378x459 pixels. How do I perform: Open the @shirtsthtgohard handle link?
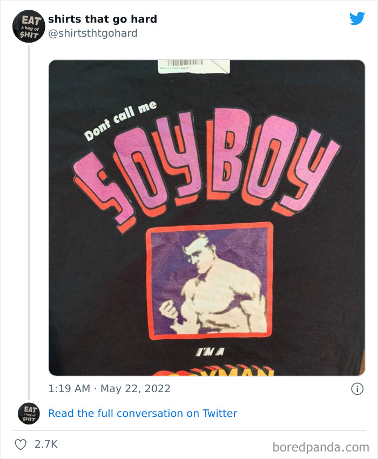click(x=92, y=33)
